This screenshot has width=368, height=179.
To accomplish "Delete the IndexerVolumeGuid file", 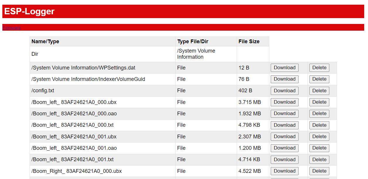I will coord(319,79).
